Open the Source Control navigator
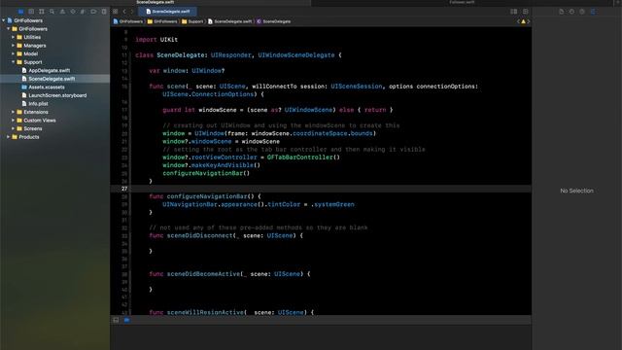Viewport: 622px width, 350px height. [31, 12]
